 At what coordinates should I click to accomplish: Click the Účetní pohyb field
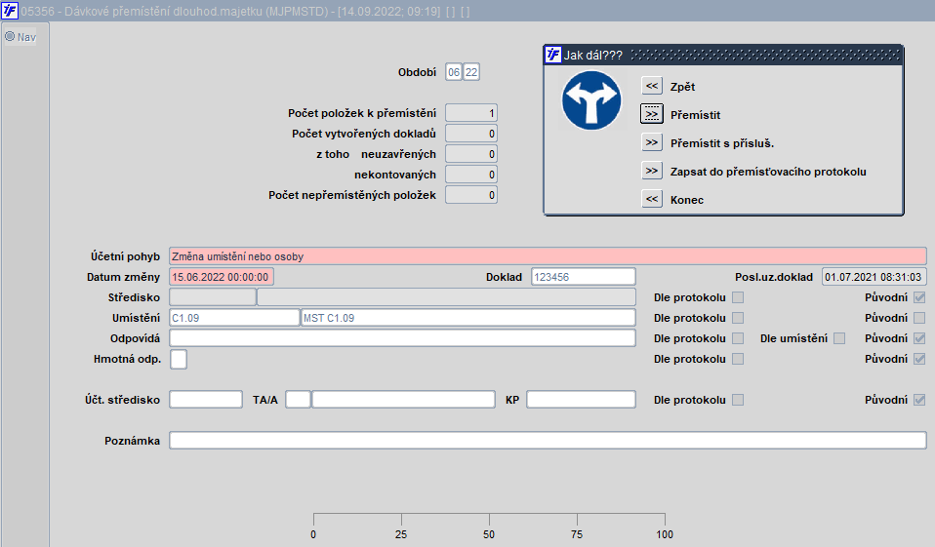pyautogui.click(x=548, y=256)
